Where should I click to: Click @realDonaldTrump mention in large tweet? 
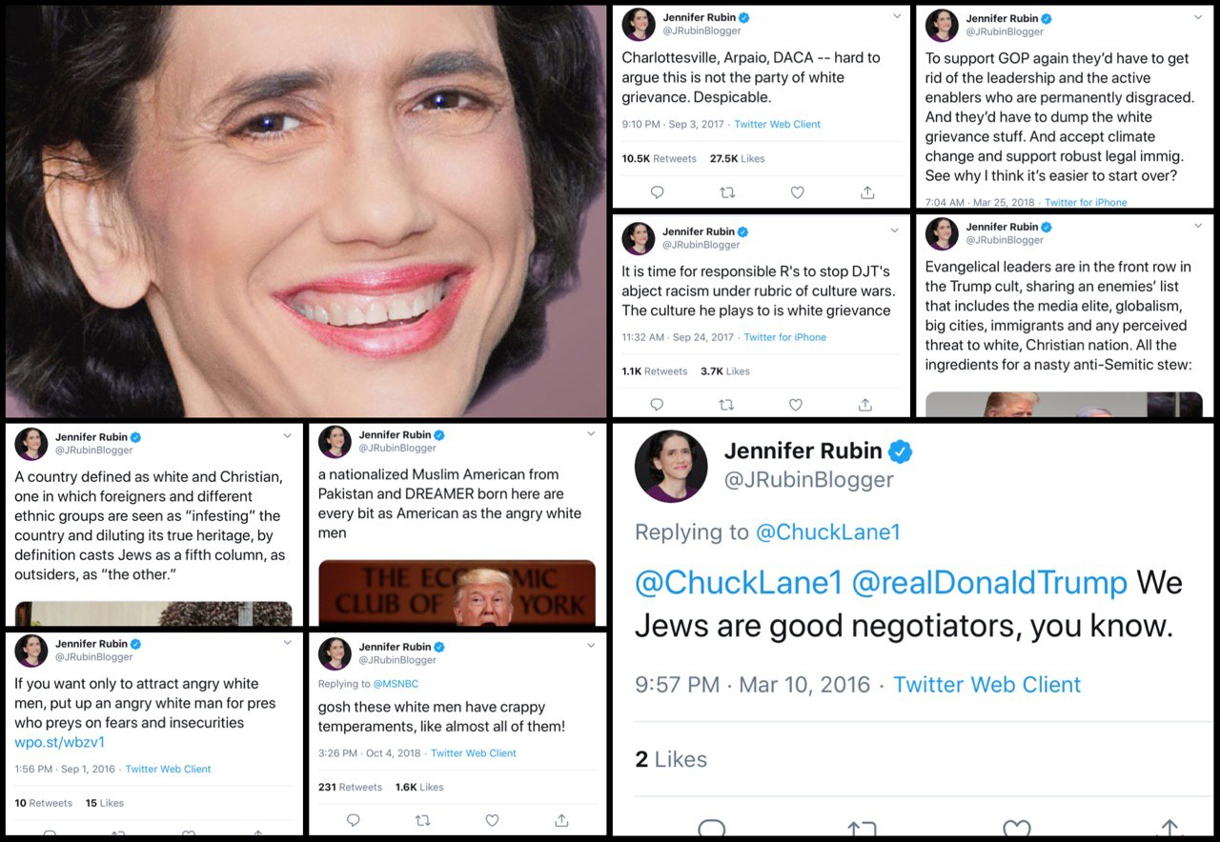(988, 582)
